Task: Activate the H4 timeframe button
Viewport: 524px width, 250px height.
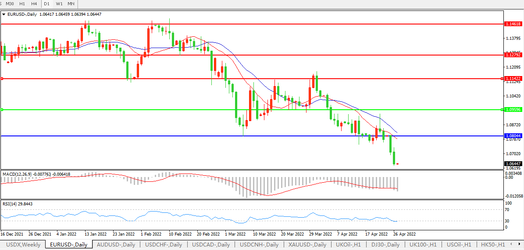Action: (34, 4)
